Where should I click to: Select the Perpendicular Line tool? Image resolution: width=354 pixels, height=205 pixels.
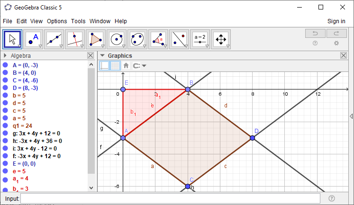75,39
